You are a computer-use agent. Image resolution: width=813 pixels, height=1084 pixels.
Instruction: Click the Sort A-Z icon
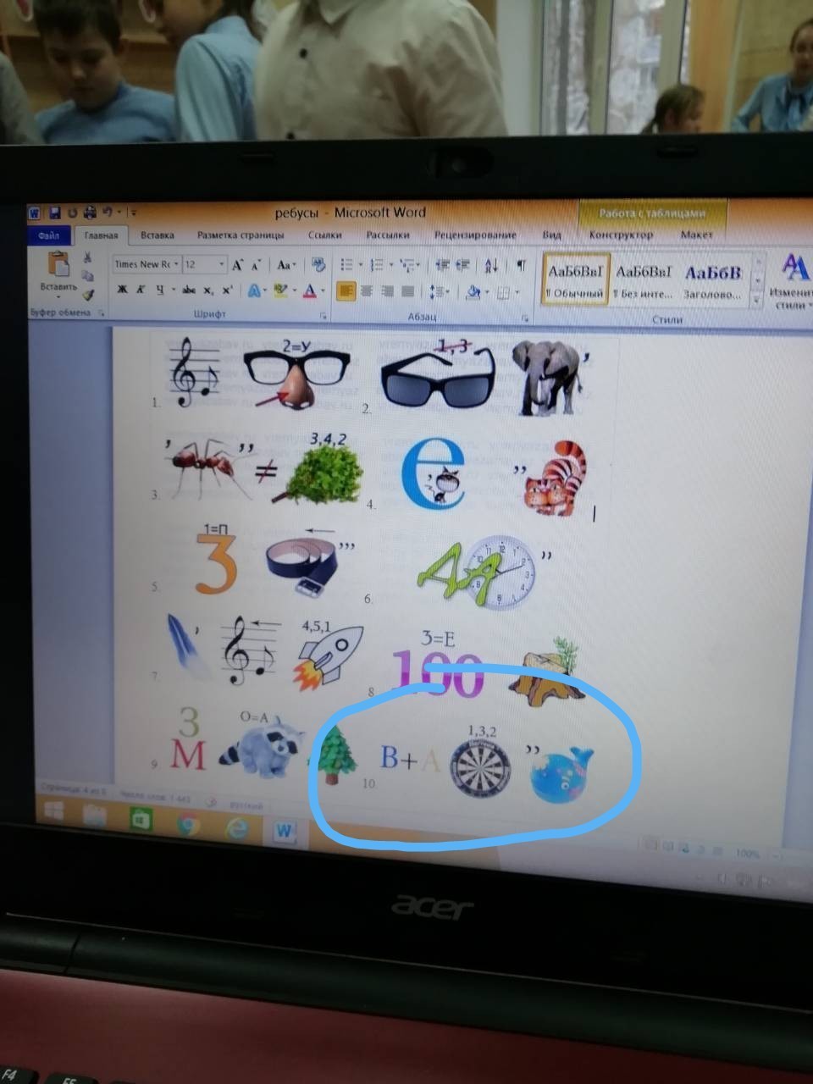[490, 265]
